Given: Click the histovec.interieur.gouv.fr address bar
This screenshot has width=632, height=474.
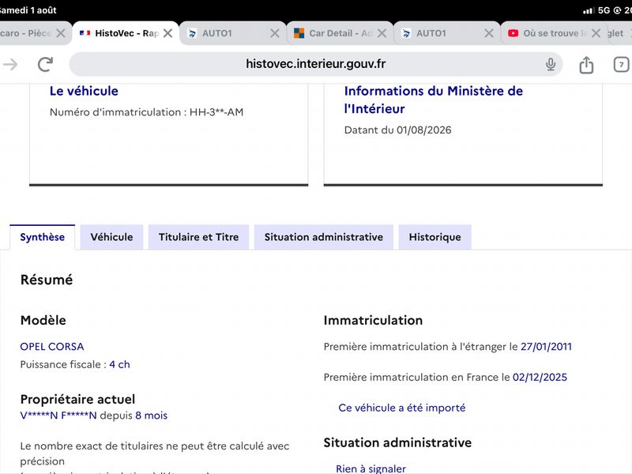Looking at the screenshot, I should pos(315,64).
